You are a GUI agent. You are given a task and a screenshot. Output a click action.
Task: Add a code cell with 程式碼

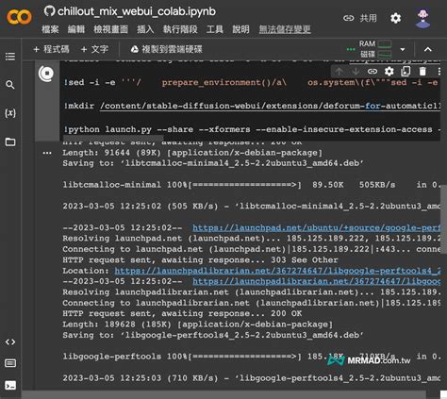point(51,49)
